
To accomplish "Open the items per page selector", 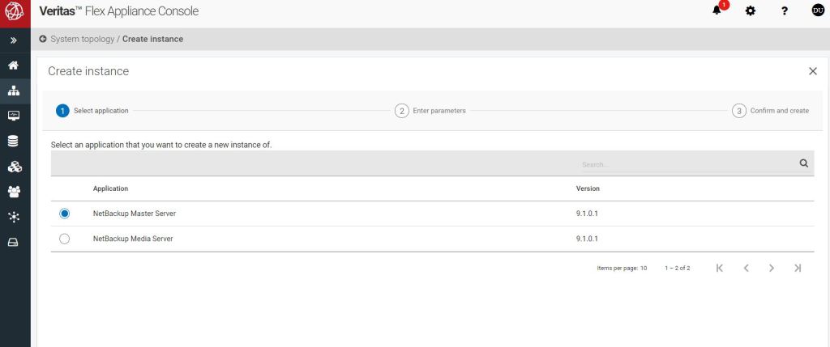I will pyautogui.click(x=643, y=268).
